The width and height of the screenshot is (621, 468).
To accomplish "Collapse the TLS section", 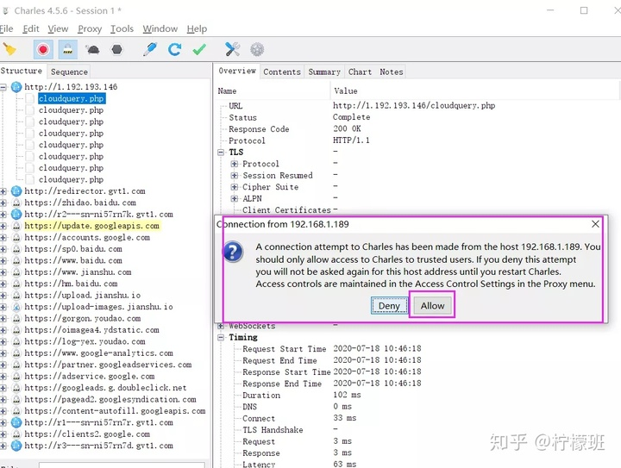I will tap(221, 153).
